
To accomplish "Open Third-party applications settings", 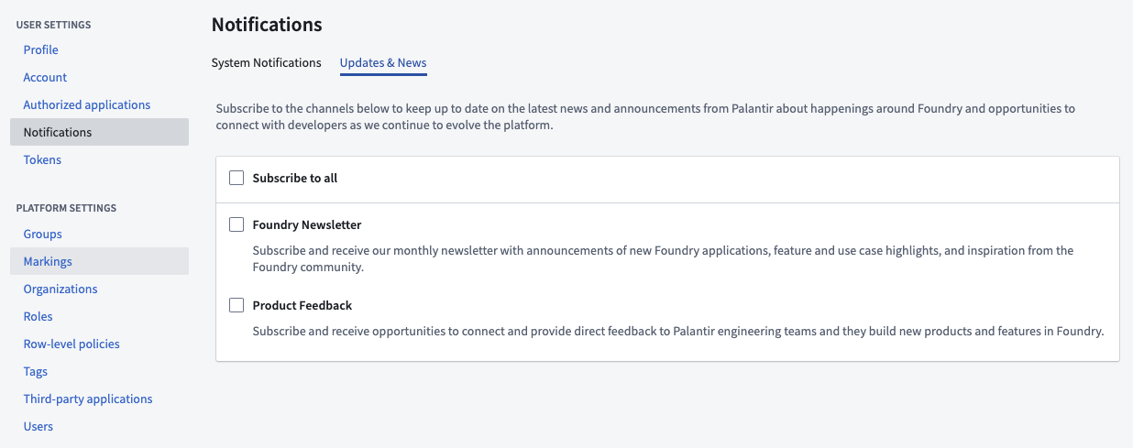I will (88, 399).
